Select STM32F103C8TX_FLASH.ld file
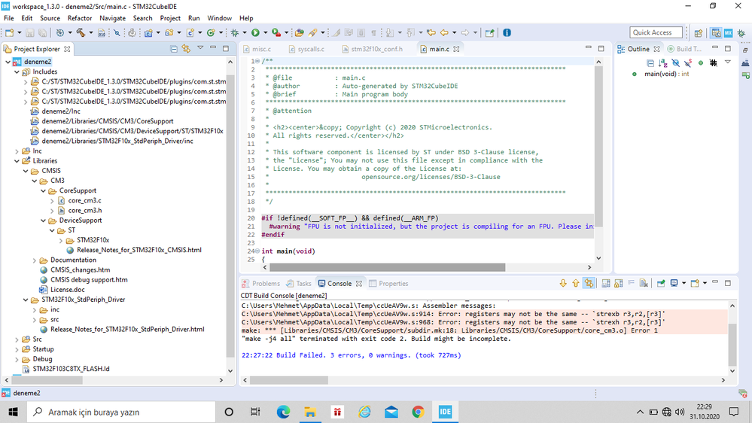This screenshot has height=423, width=752. pyautogui.click(x=71, y=369)
